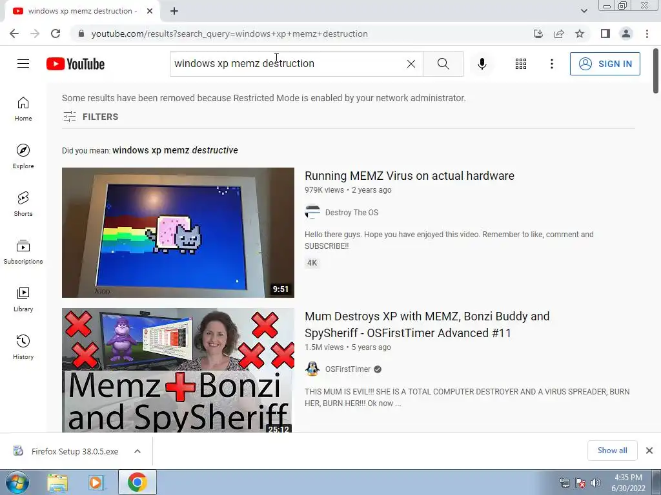Open Library in the sidebar
Viewport: 661px width, 495px height.
(23, 299)
